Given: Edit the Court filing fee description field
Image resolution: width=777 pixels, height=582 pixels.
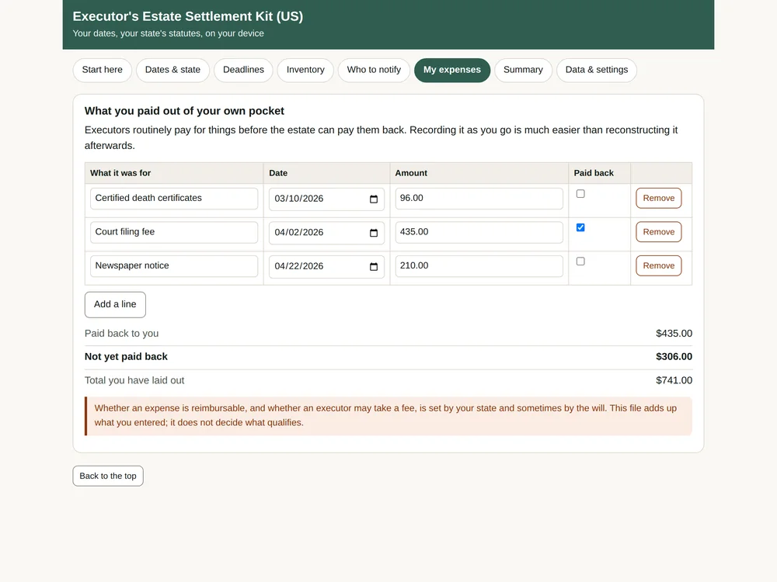Looking at the screenshot, I should [x=174, y=231].
